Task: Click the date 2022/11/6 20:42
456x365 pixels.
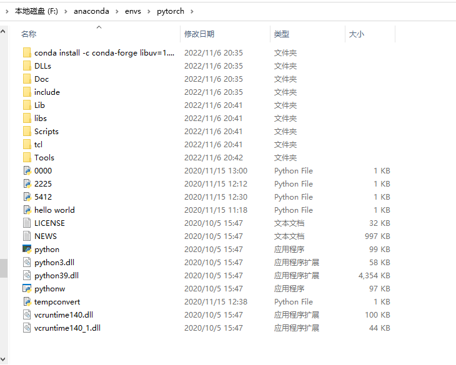Action: [214, 158]
